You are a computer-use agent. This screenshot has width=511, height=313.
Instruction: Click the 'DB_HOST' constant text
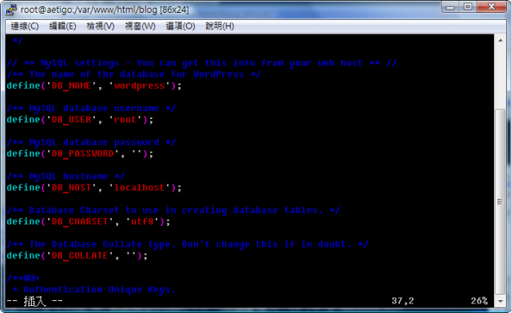72,188
